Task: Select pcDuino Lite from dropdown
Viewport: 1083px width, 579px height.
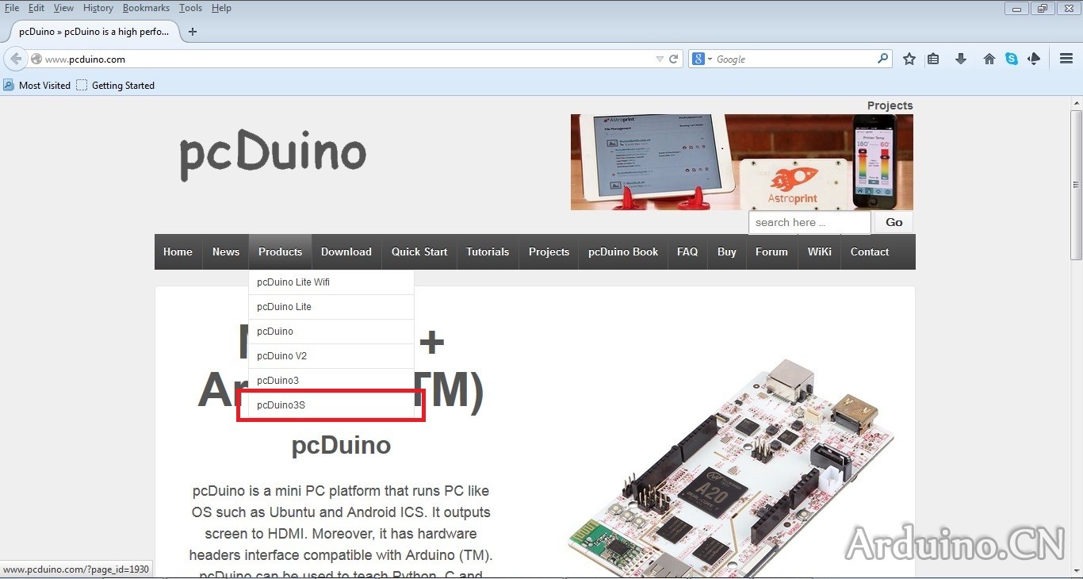Action: [x=331, y=307]
